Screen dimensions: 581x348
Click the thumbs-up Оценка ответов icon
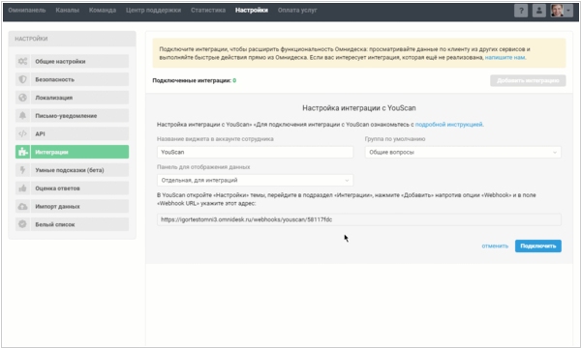(x=23, y=188)
